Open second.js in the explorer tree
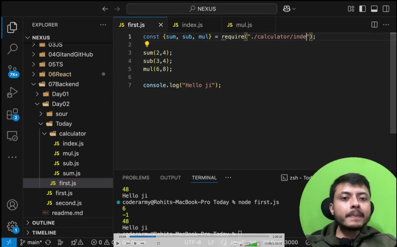This screenshot has width=397, height=247. coord(68,203)
